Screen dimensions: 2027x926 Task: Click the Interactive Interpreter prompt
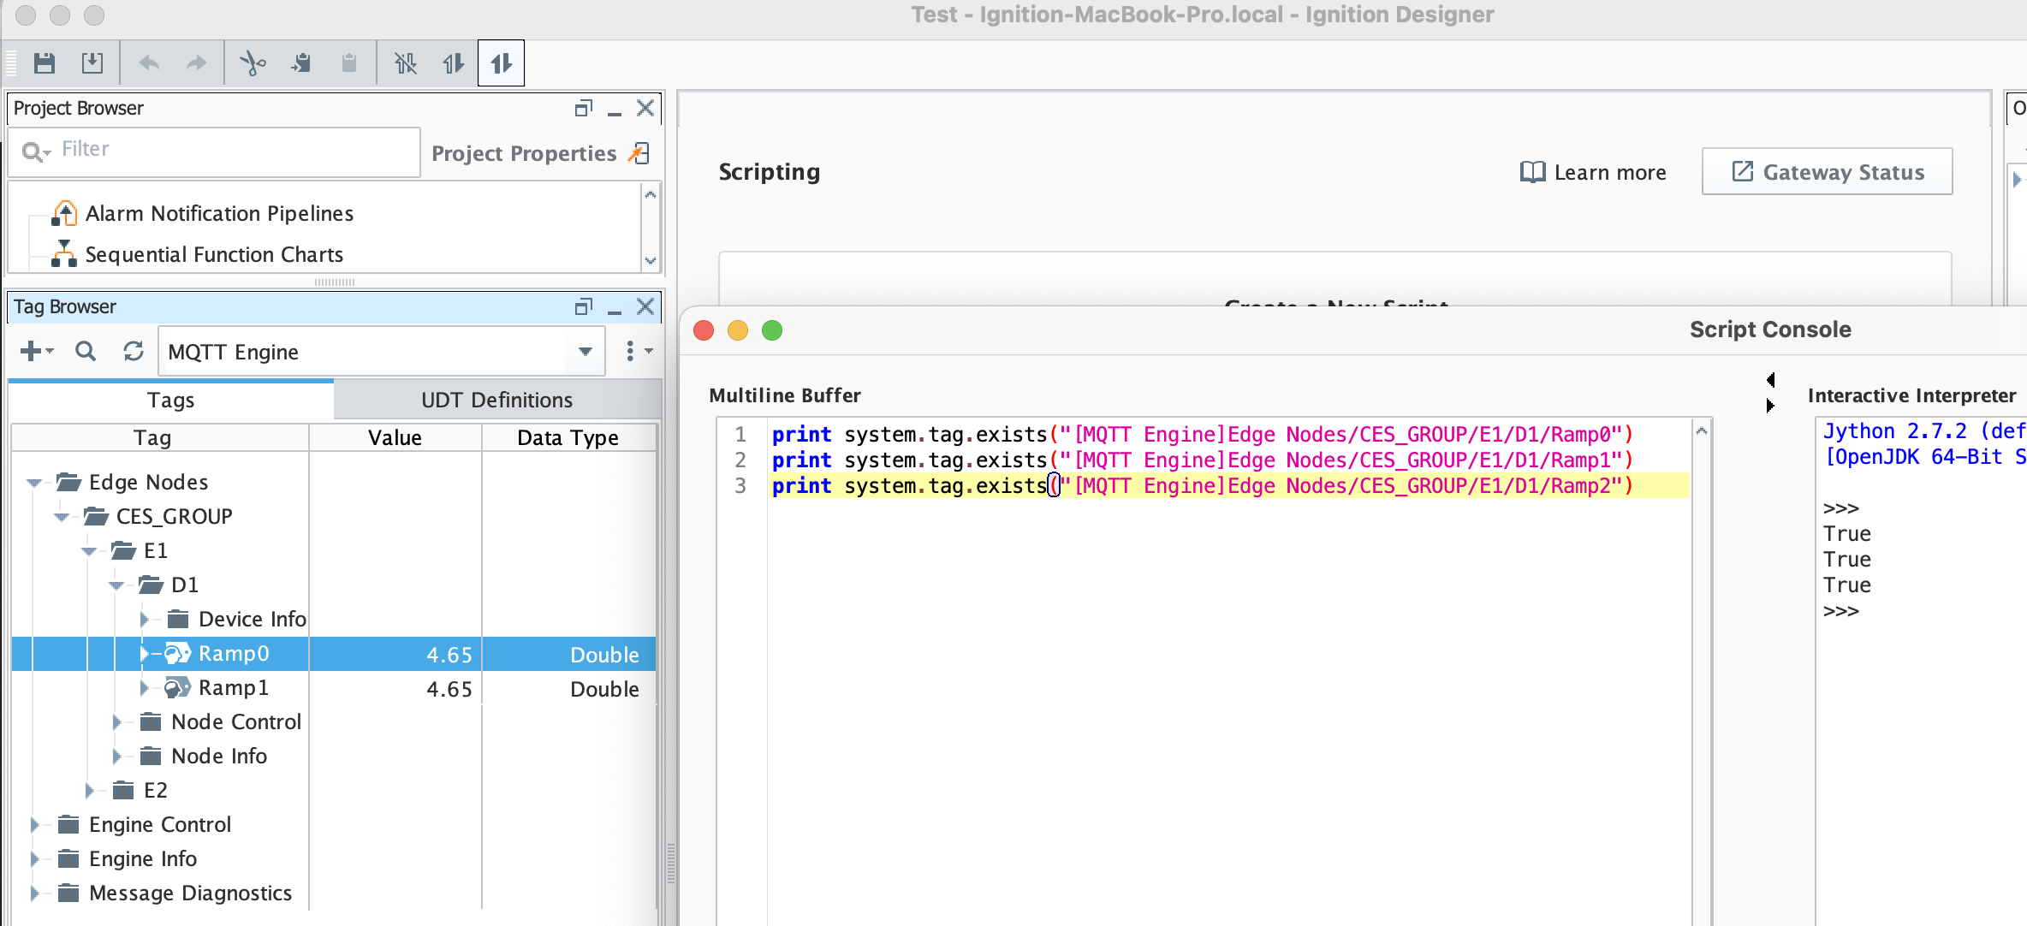click(1841, 611)
